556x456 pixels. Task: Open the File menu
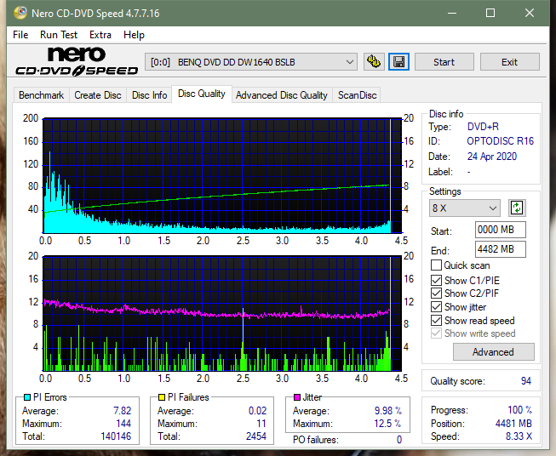point(20,35)
